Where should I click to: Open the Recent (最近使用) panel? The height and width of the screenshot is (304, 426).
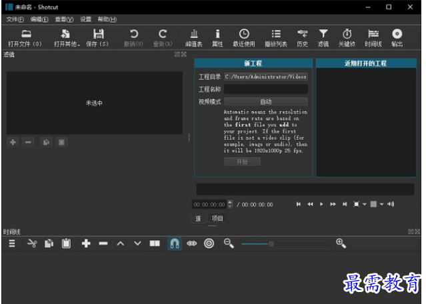(x=244, y=37)
